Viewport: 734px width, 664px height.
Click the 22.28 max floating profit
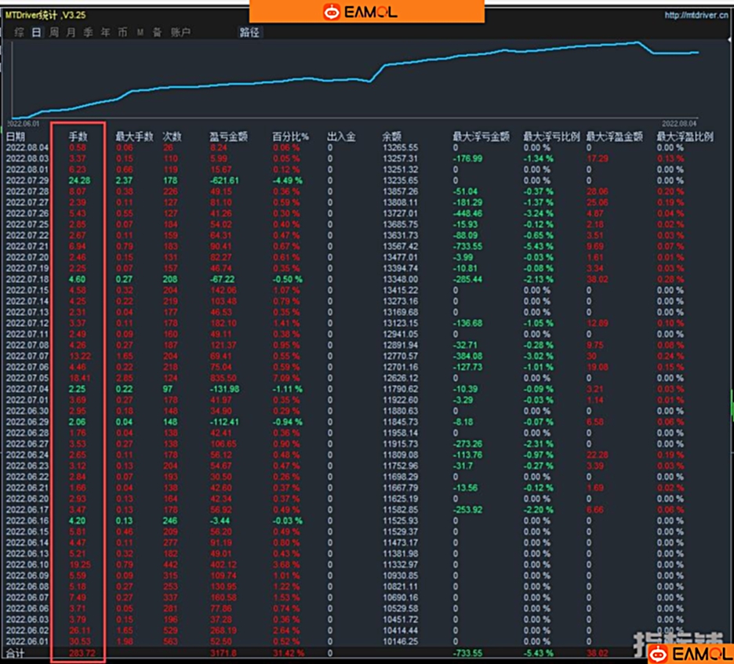(x=598, y=455)
